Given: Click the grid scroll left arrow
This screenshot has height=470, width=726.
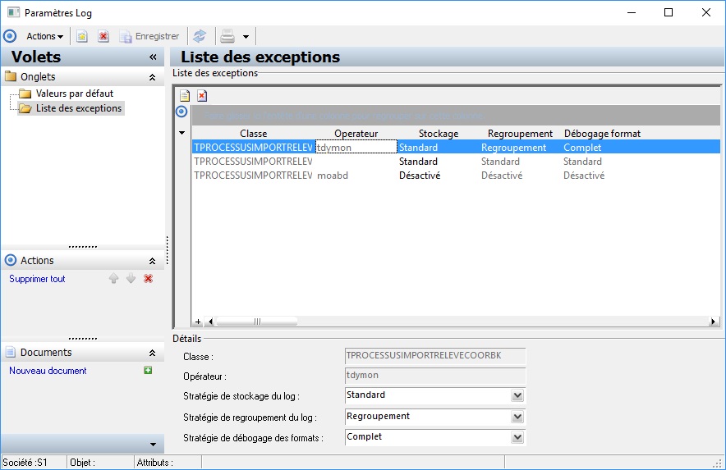Looking at the screenshot, I should point(211,322).
